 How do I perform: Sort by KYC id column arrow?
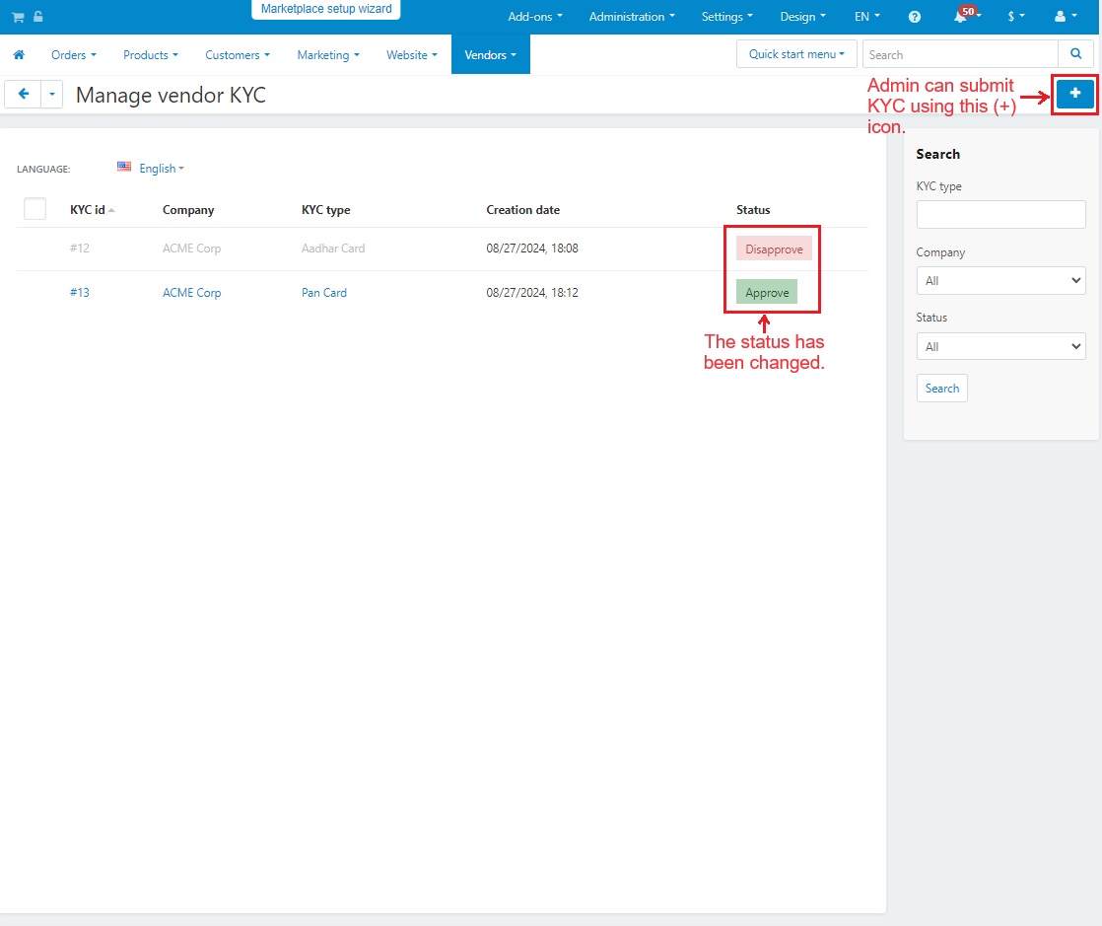[x=111, y=210]
